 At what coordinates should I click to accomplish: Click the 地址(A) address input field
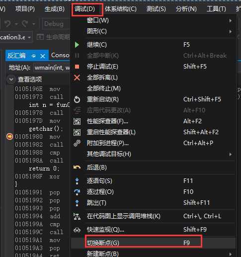[x=52, y=68]
